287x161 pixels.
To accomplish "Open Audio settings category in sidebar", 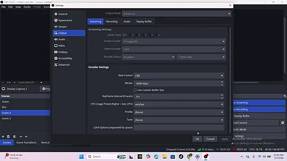I will tap(69, 39).
